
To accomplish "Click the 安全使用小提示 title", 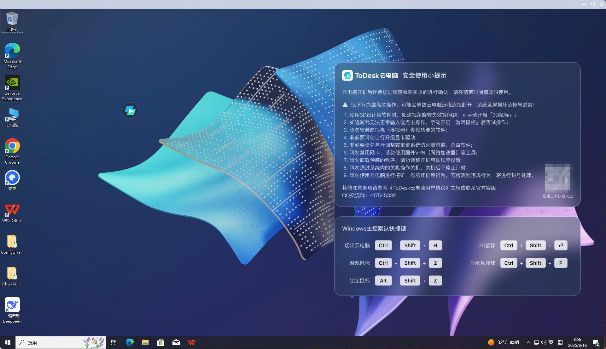I will [424, 76].
